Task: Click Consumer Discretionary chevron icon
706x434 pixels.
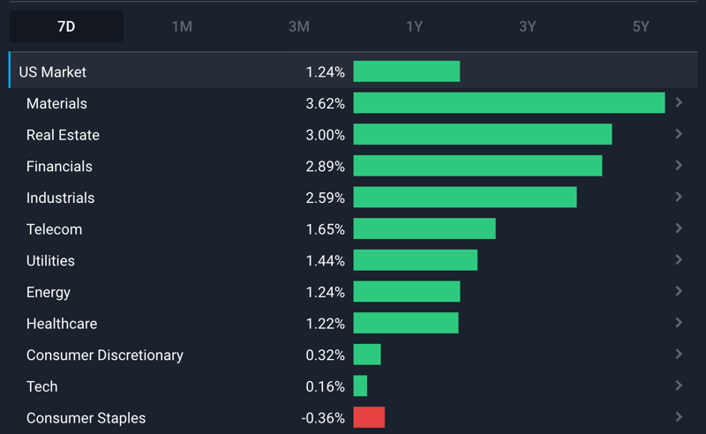Action: [x=679, y=355]
